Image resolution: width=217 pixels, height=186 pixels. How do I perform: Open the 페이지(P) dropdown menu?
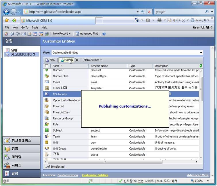coord(178,20)
